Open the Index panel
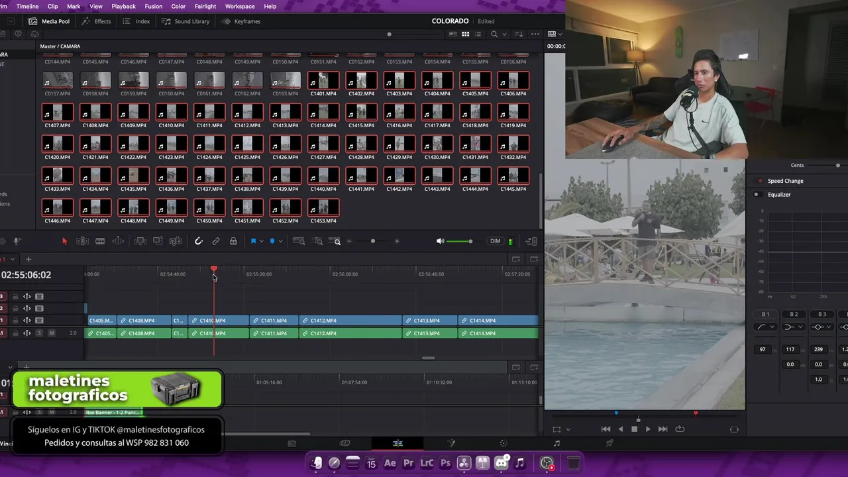Screen dimensions: 848x477 [136, 21]
